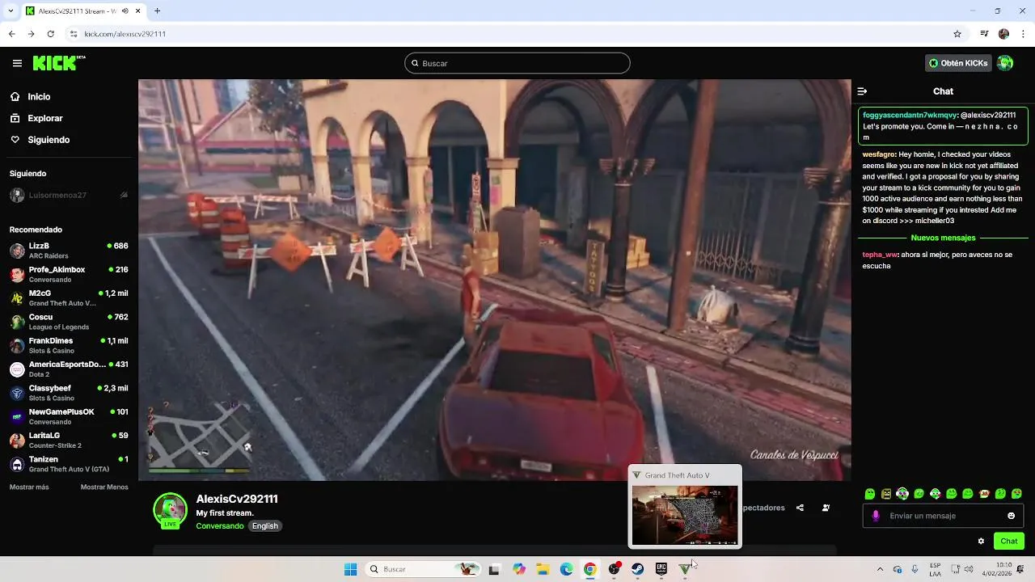Screen dimensions: 1035x582
Task: Open Epic Games Launcher from the taskbar
Action: tap(661, 569)
